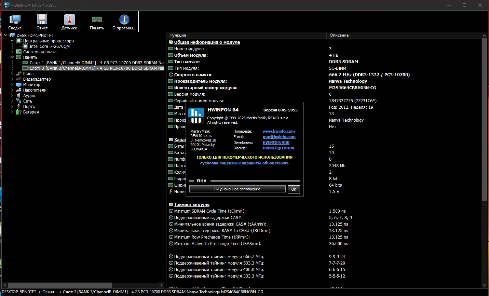Click the details pane vertical scrollbar thumb
The image size is (489, 296).
[x=484, y=120]
